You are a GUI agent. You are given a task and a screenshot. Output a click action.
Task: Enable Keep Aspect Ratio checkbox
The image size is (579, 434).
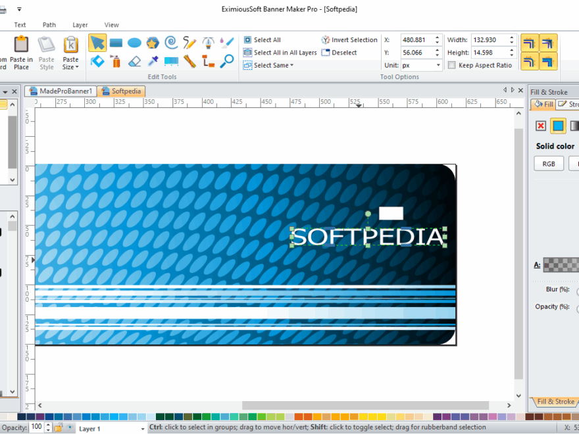451,65
